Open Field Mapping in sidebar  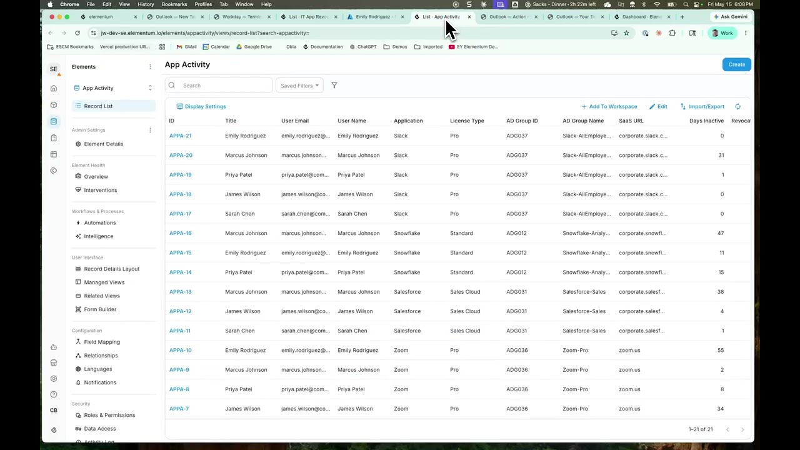click(102, 342)
